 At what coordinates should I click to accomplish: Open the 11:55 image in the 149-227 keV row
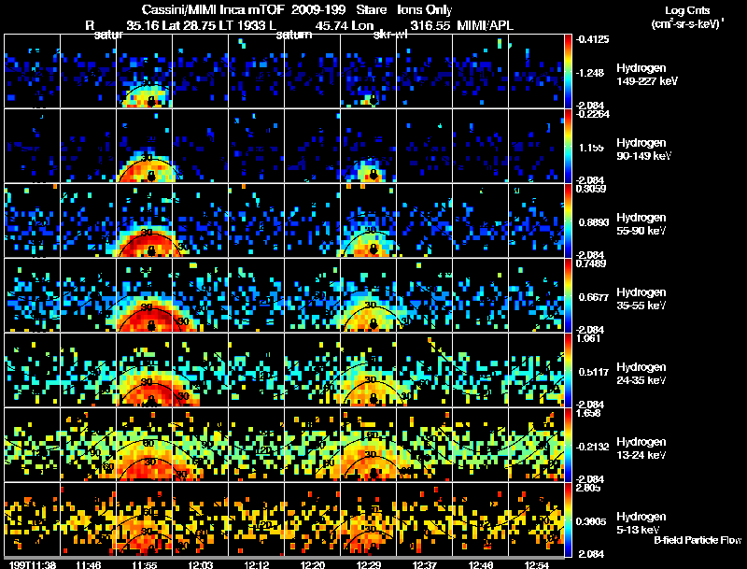pyautogui.click(x=145, y=72)
